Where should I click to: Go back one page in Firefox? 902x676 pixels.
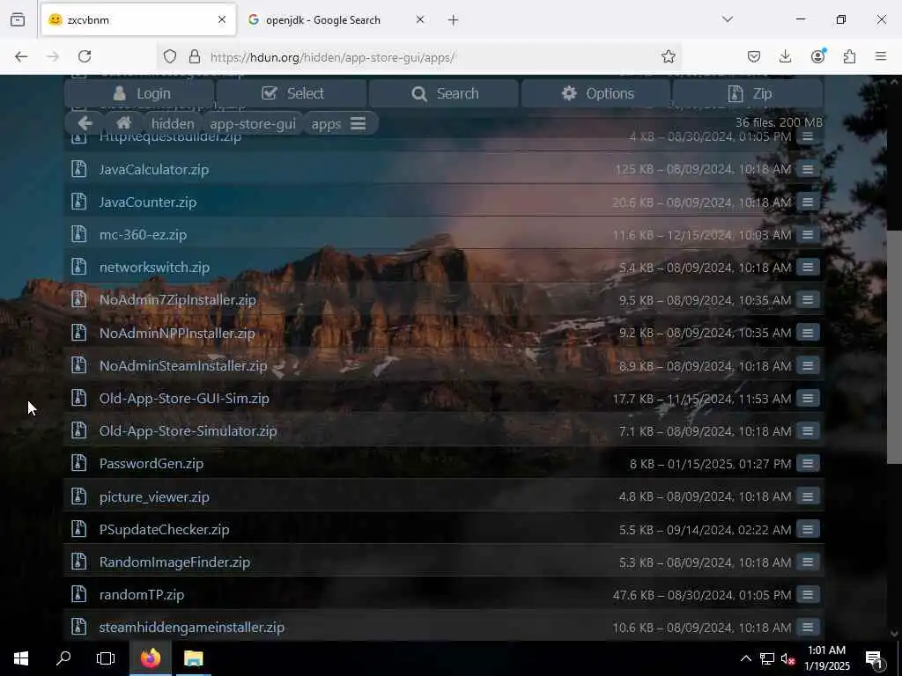pos(21,56)
